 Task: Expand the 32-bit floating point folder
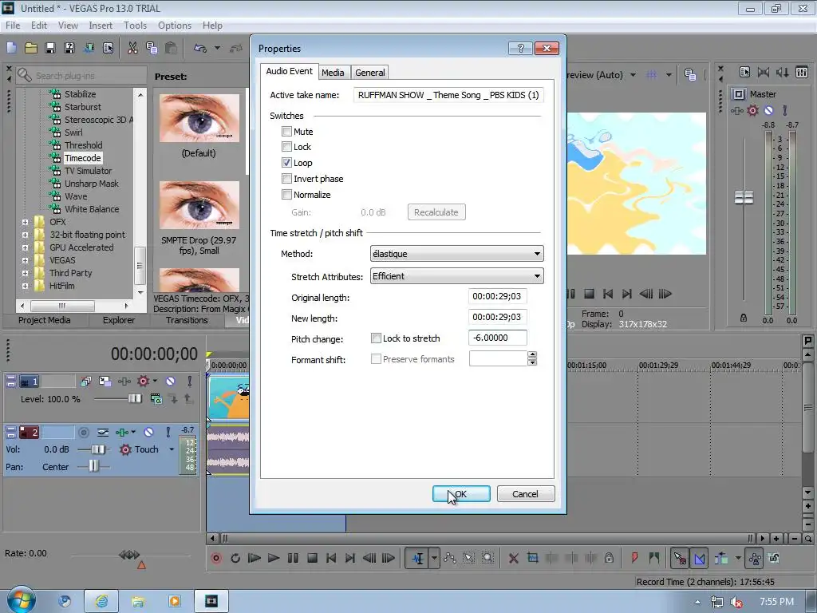tap(25, 235)
